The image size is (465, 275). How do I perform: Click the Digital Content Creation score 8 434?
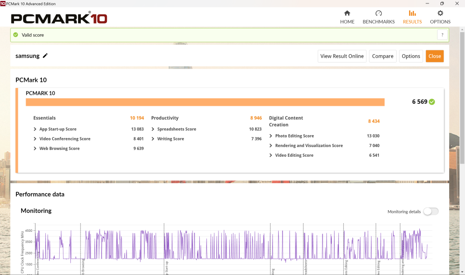[374, 121]
